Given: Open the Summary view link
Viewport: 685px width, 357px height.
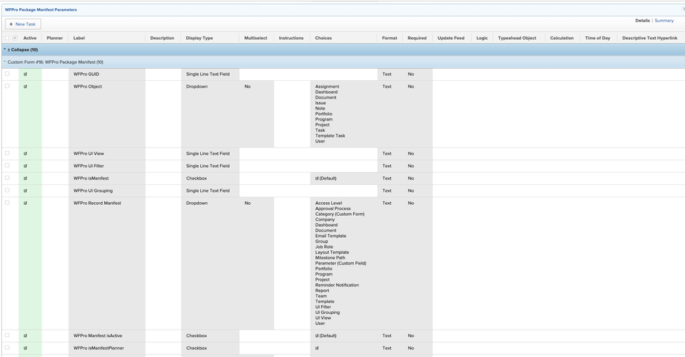Looking at the screenshot, I should [x=664, y=21].
